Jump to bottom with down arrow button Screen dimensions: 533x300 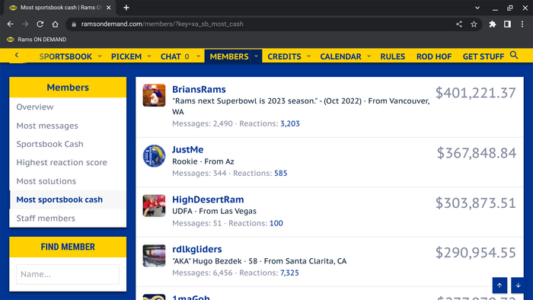(518, 286)
